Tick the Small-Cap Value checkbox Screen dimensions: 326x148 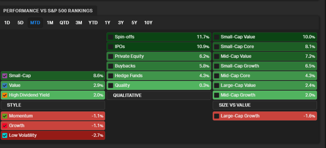(x=217, y=37)
